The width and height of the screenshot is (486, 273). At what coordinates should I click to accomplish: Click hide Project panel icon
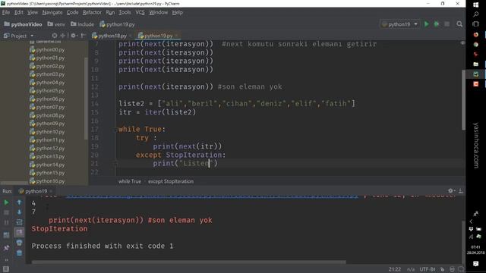coord(83,36)
